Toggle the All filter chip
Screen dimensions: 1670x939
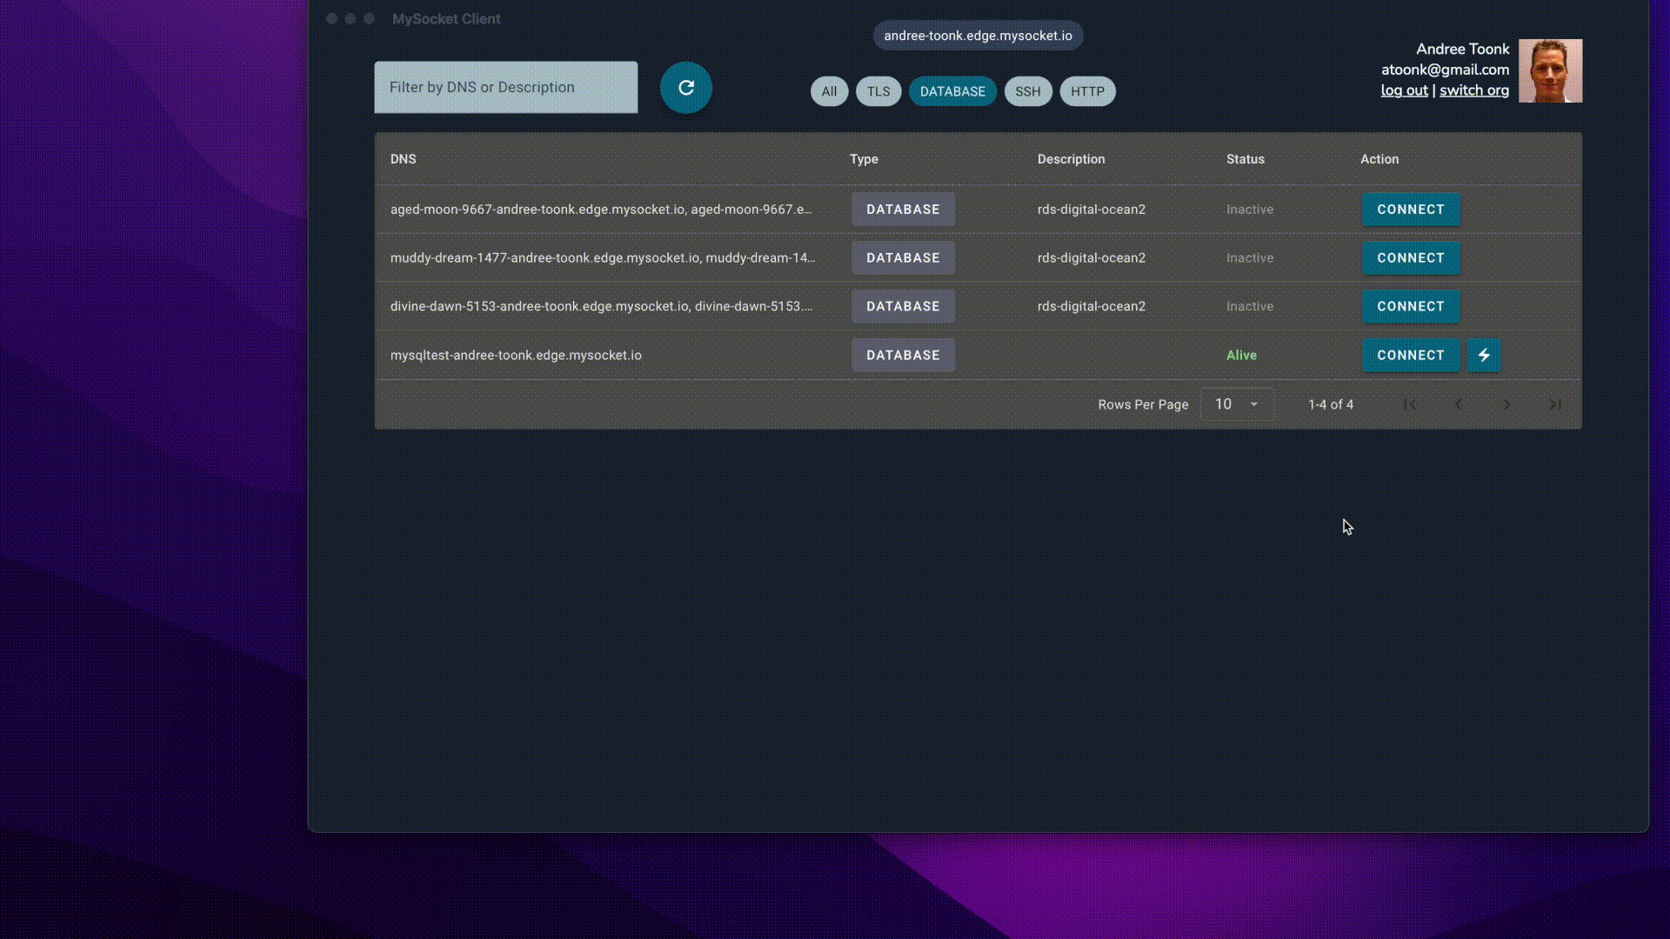pos(829,91)
